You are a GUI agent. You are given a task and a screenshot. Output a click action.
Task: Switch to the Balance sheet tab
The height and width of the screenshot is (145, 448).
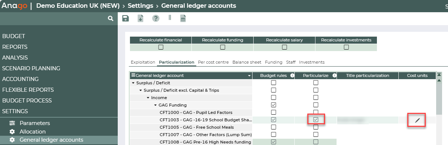pos(247,62)
